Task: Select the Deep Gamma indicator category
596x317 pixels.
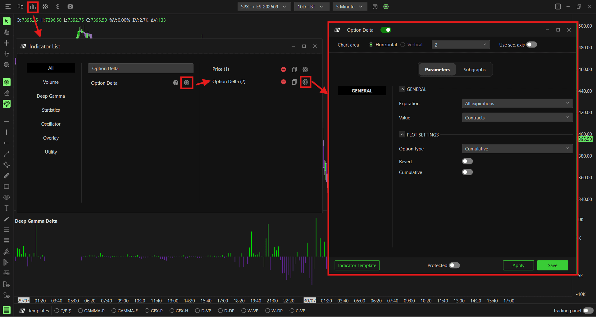Action: click(51, 96)
